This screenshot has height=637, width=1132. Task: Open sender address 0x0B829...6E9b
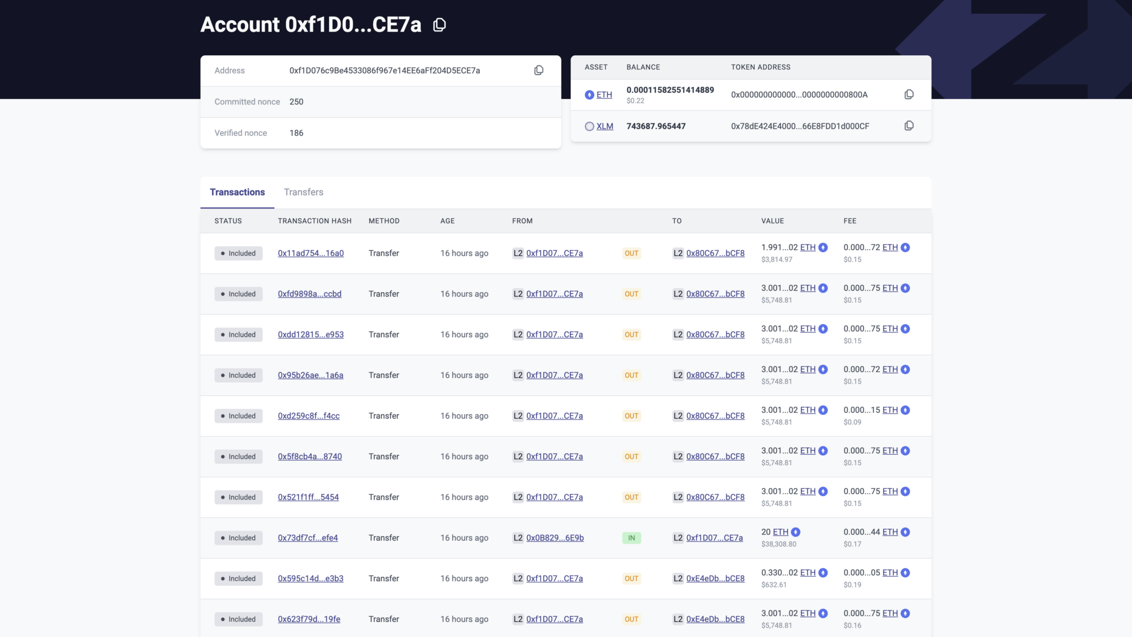[x=555, y=538]
